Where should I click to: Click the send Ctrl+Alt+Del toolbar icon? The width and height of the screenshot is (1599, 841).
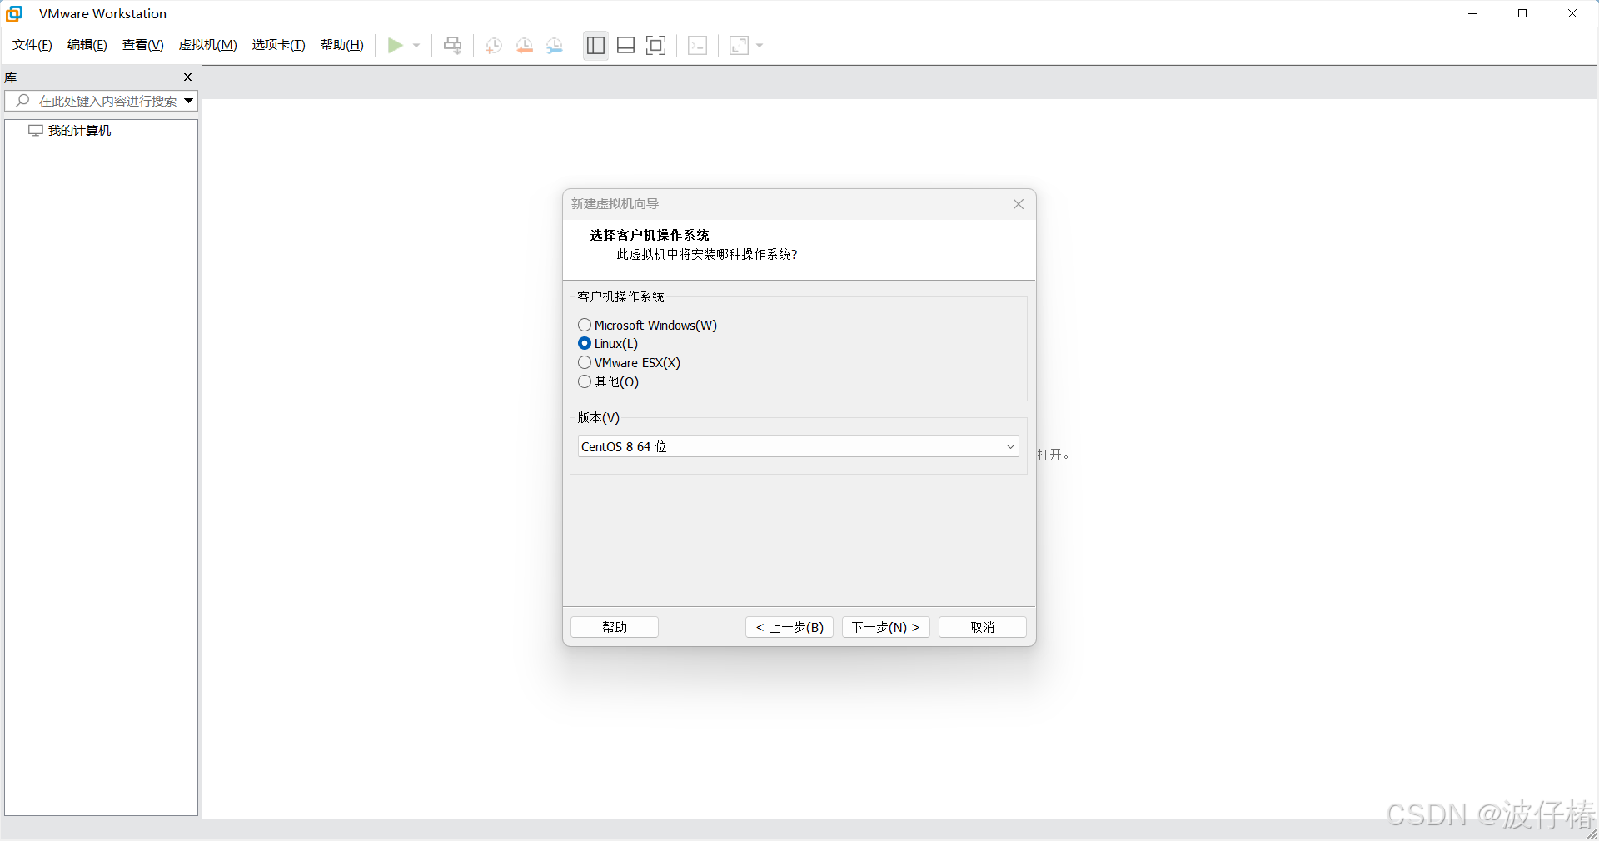452,45
